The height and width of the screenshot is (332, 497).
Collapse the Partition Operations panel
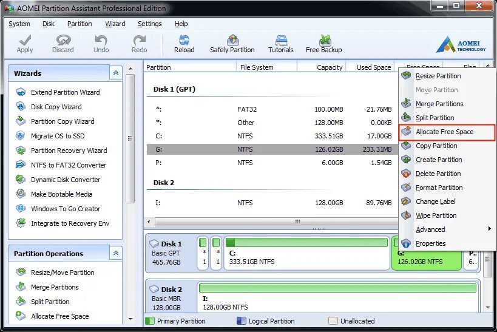coord(116,253)
